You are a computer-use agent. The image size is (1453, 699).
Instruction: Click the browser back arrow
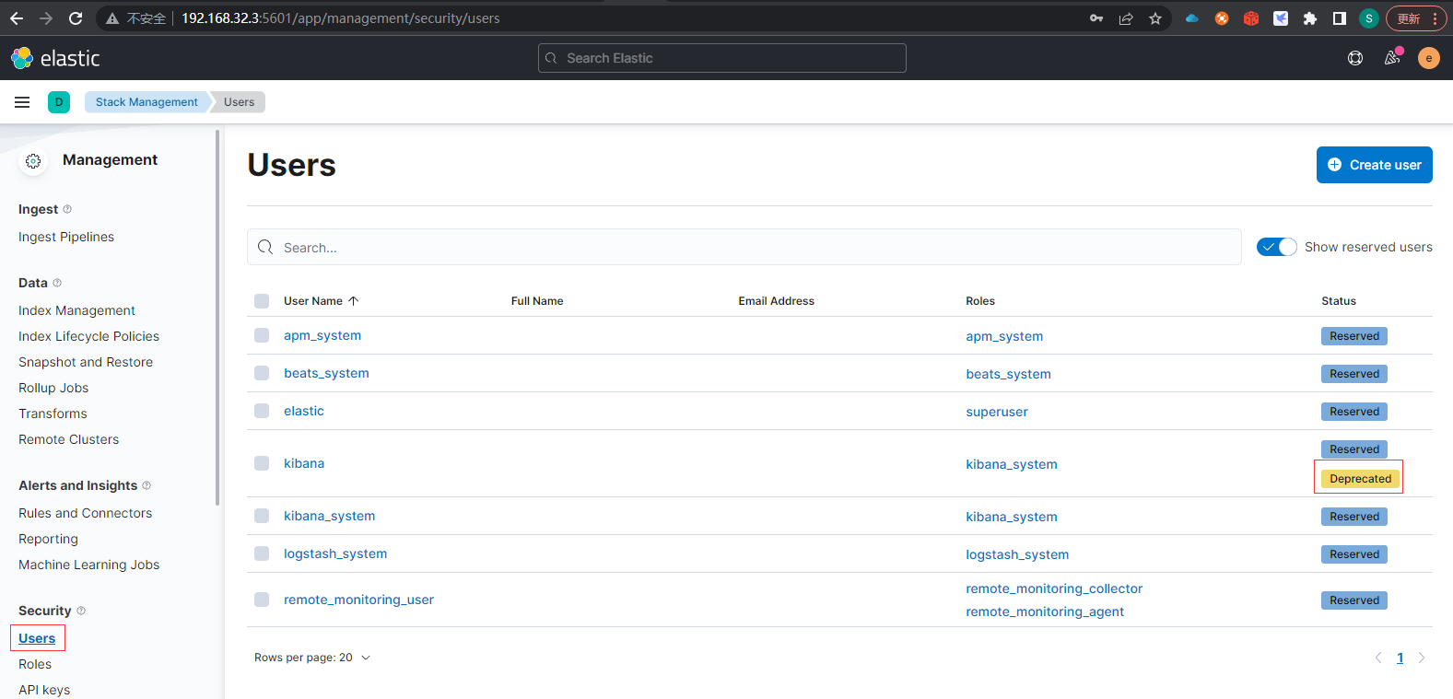[x=17, y=18]
